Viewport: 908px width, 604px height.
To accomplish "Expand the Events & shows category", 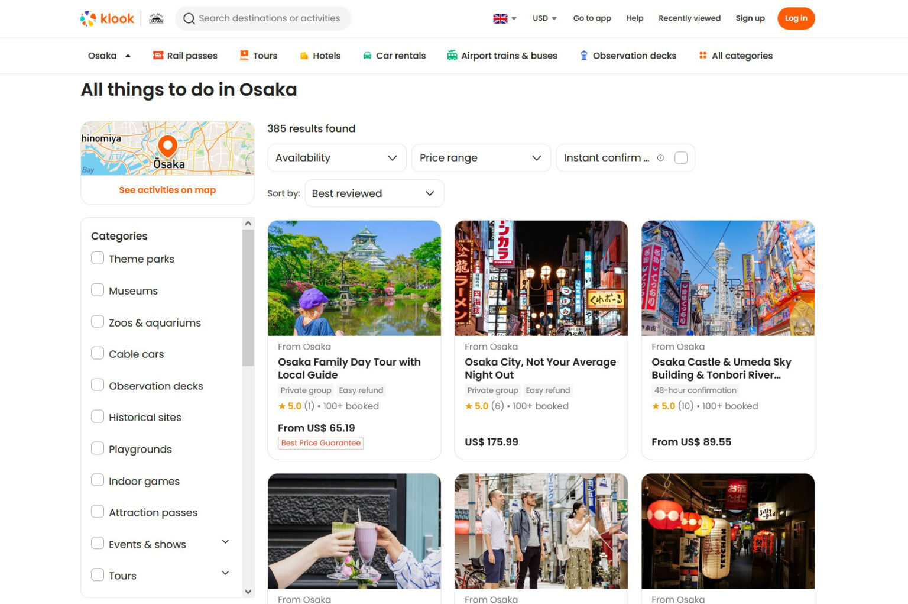I will pos(225,541).
